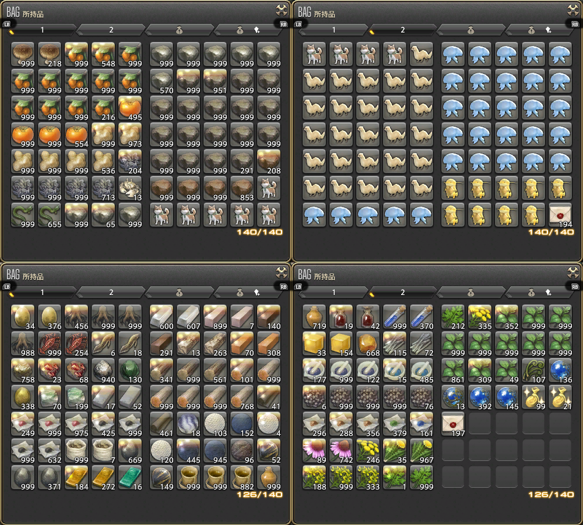Click the green ingot with count 16
The image size is (583, 525).
coord(130,477)
